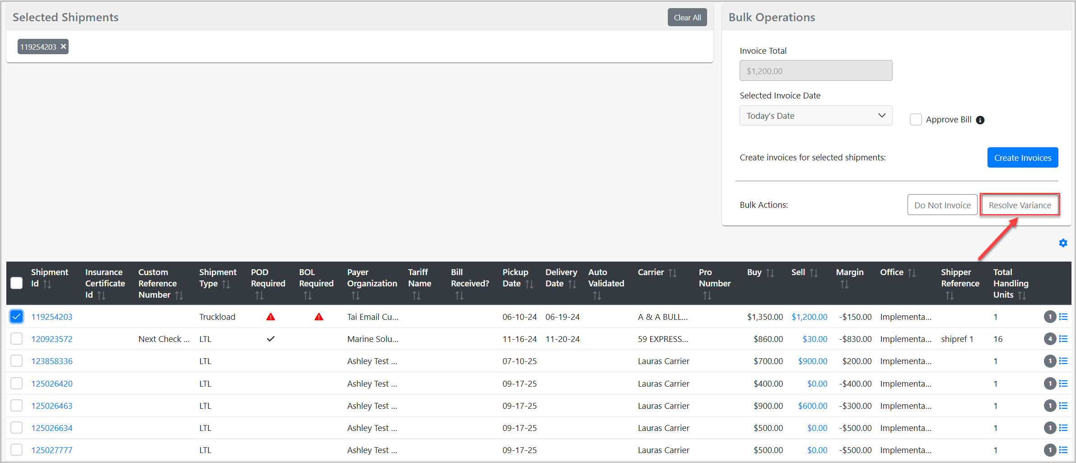Image resolution: width=1076 pixels, height=463 pixels.
Task: Click POD Required warning triangle for 119254203
Action: 270,317
